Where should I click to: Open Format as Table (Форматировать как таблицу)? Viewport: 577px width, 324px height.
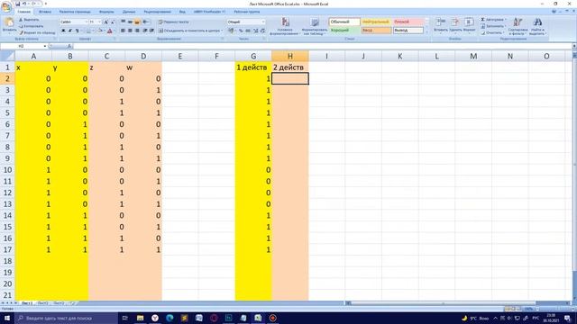point(315,26)
